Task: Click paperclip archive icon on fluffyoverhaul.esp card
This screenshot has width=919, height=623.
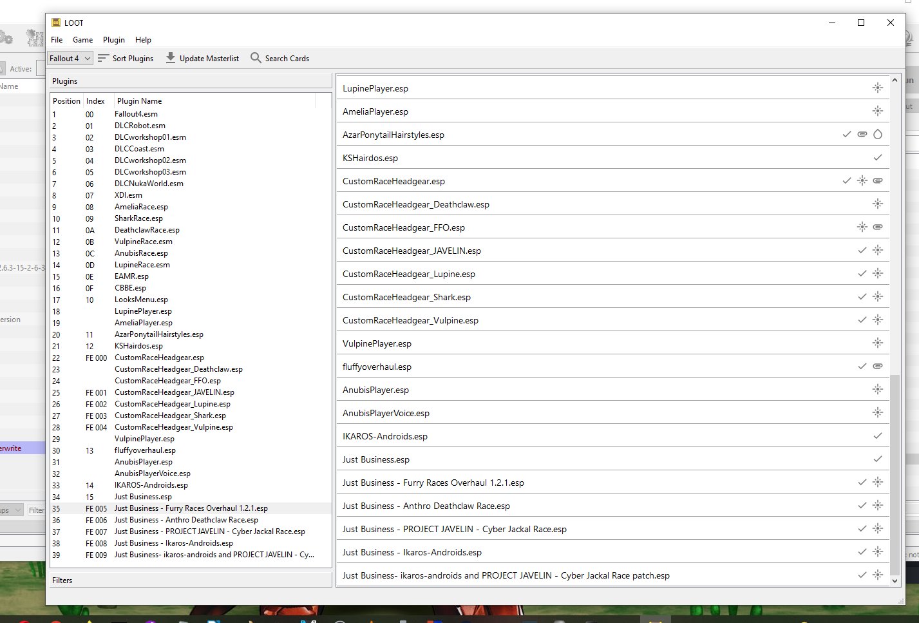Action: 877,366
